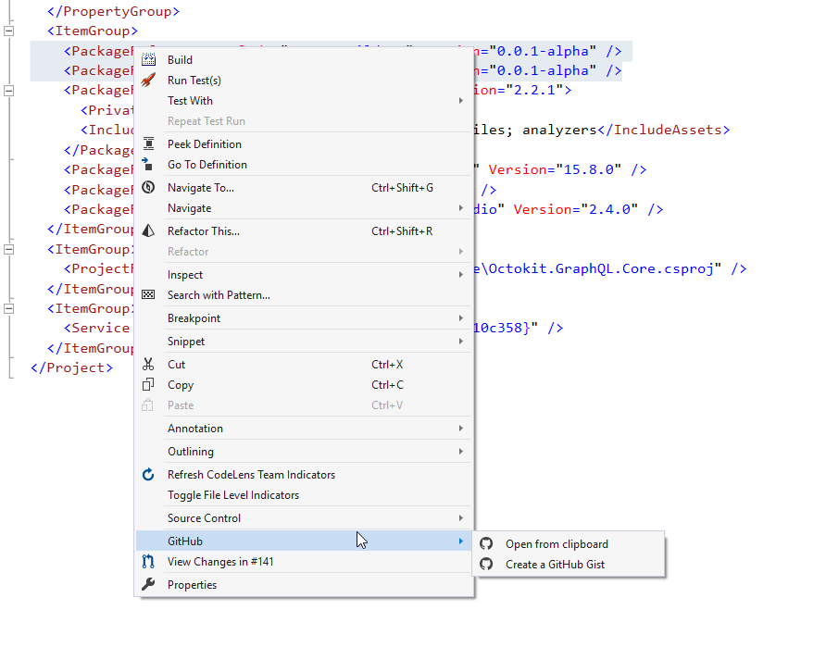Choose Test With from the context menu
This screenshot has height=672, width=826.
304,101
